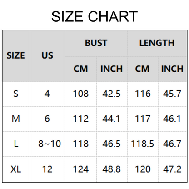Click the bust 44.1 inch cell
Image resolution: width=189 pixels, height=189 pixels.
111,119
